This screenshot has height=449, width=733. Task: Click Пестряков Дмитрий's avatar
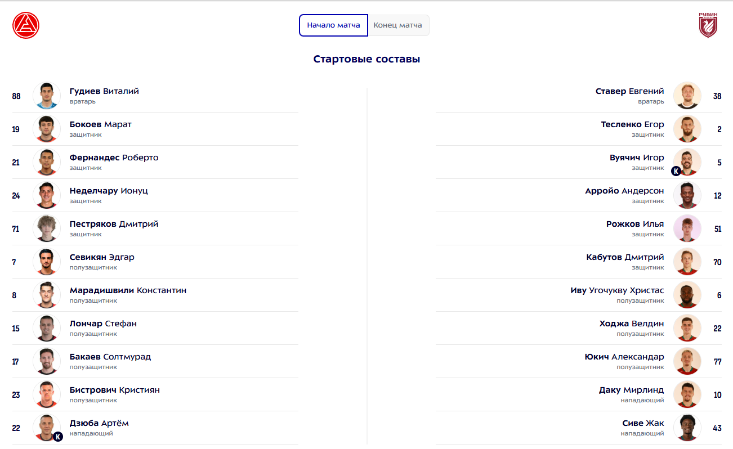47,228
